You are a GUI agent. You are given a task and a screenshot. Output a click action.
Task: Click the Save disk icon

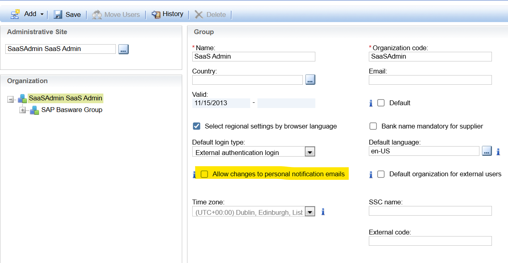tap(58, 14)
